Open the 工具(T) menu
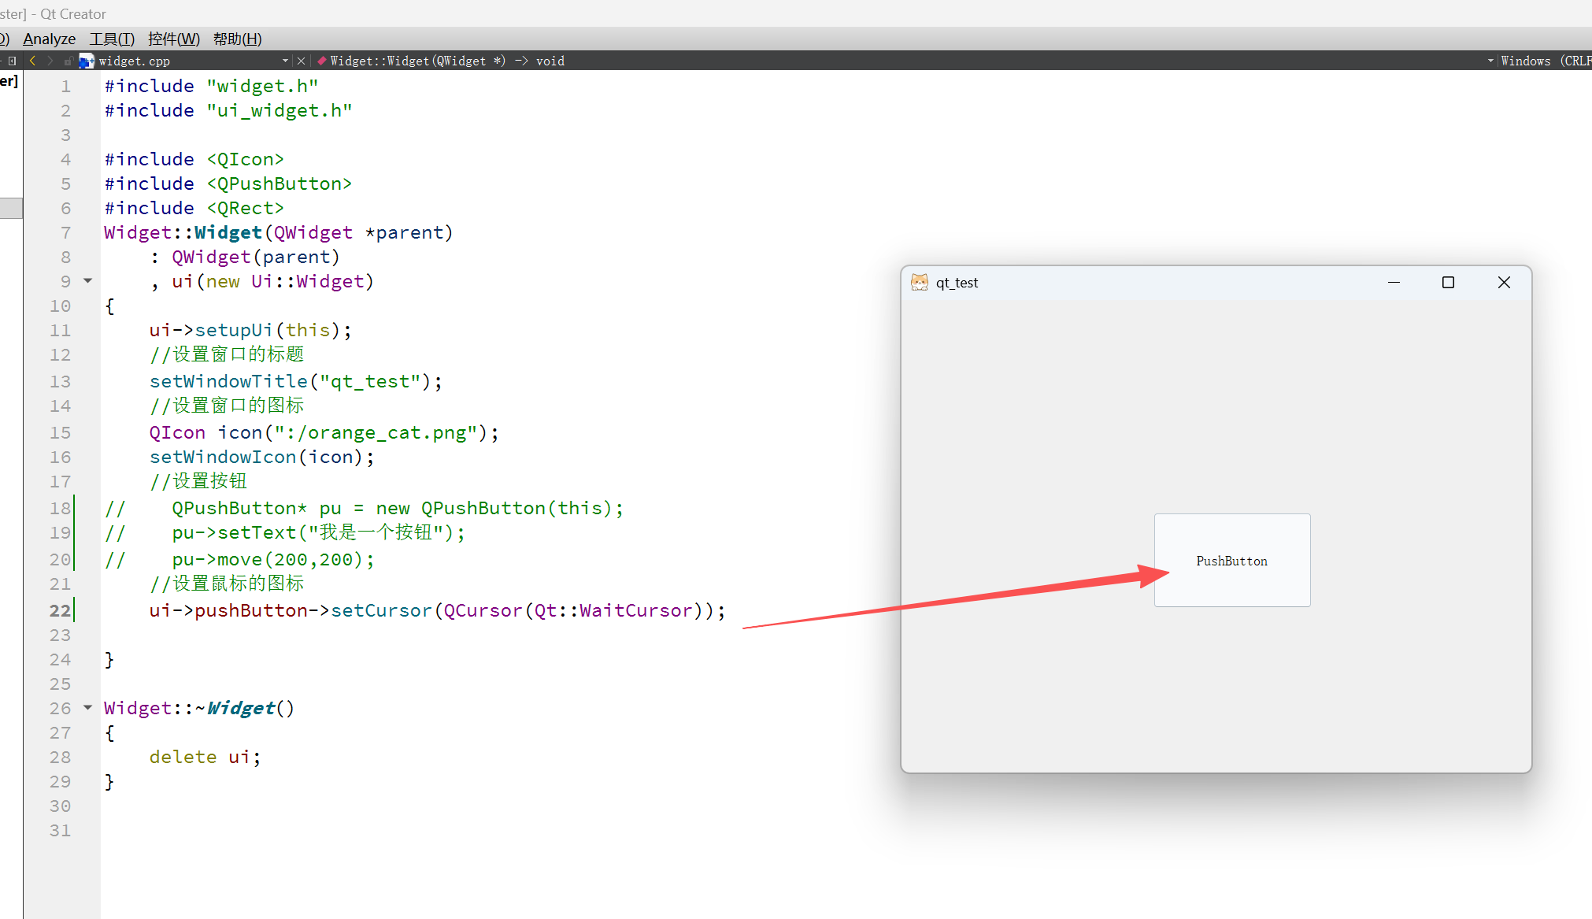The image size is (1592, 919). [112, 39]
